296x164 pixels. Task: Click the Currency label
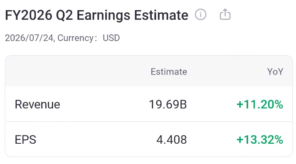(76, 38)
